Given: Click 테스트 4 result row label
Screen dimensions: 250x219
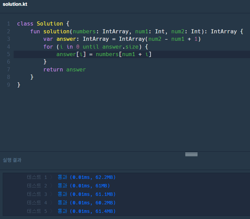Looking at the screenshot, I should tap(37, 203).
